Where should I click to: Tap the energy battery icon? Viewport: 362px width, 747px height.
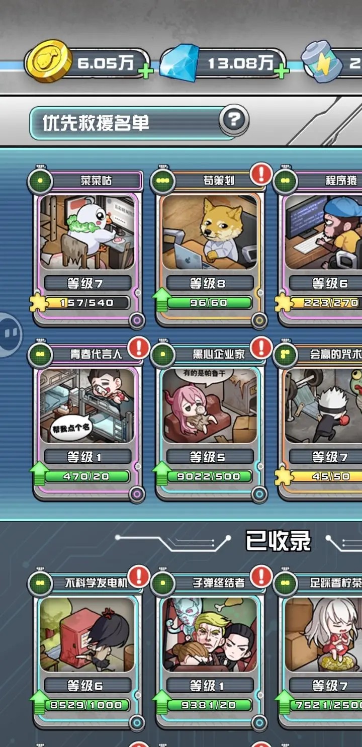(322, 62)
